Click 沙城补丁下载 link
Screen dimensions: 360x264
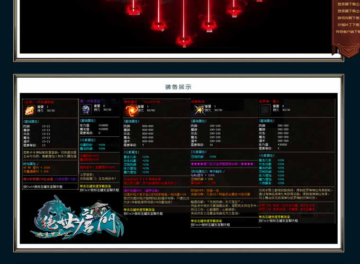(348, 25)
